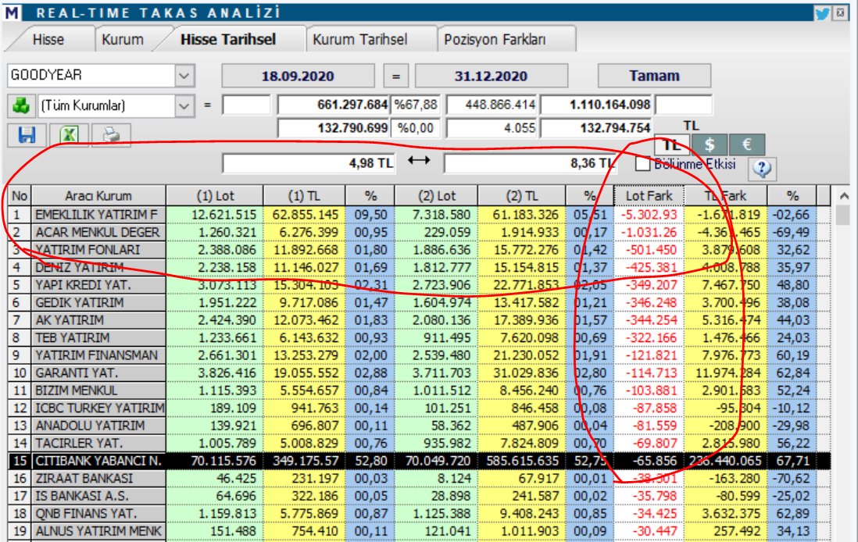Click the 11.974.284 TL Fark cell
Viewport: 858px width, 542px height.
pyautogui.click(x=726, y=373)
